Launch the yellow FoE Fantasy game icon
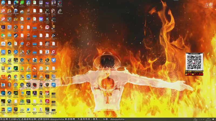 pos(16,19)
